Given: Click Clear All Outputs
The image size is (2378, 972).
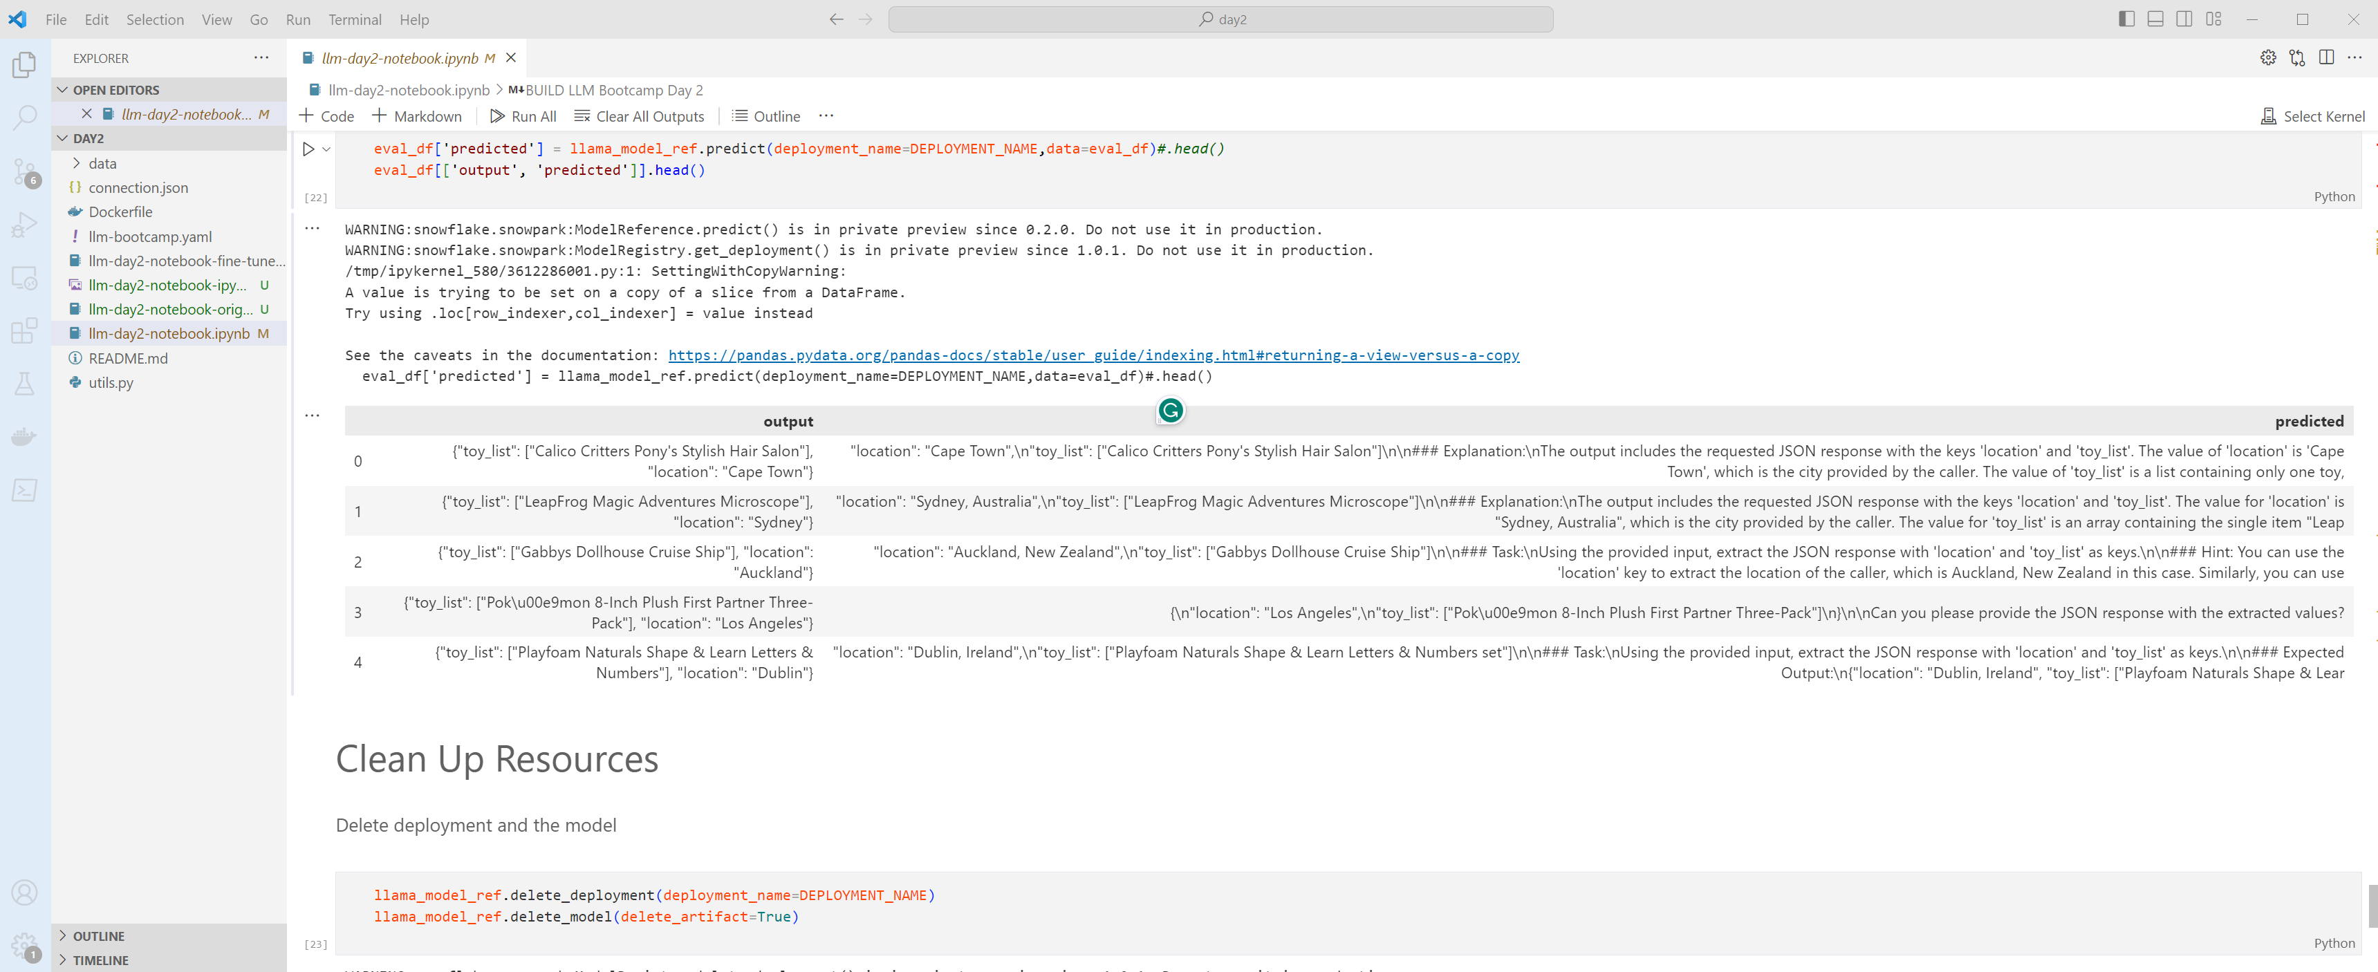Looking at the screenshot, I should (x=639, y=116).
